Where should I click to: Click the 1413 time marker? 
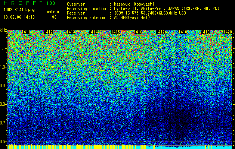tap(71, 32)
